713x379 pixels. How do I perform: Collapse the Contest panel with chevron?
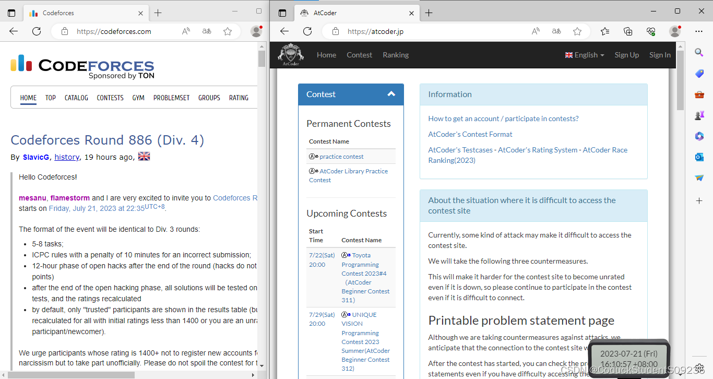391,94
